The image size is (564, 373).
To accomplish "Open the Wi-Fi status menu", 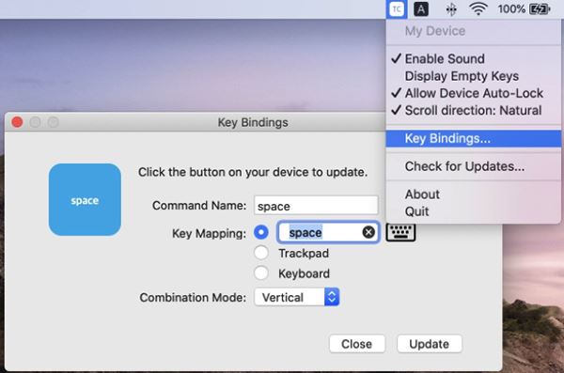I will pyautogui.click(x=478, y=8).
